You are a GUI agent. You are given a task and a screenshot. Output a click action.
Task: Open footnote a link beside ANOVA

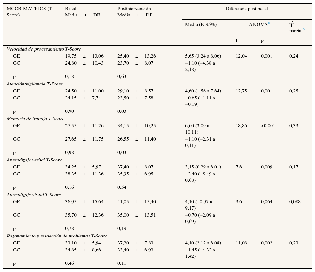coord(269,23)
